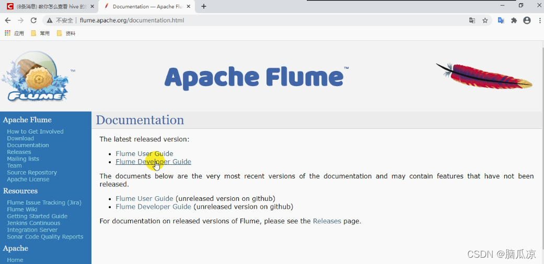Image resolution: width=544 pixels, height=264 pixels.
Task: Bookmark this page with the star
Action: pyautogui.click(x=485, y=20)
